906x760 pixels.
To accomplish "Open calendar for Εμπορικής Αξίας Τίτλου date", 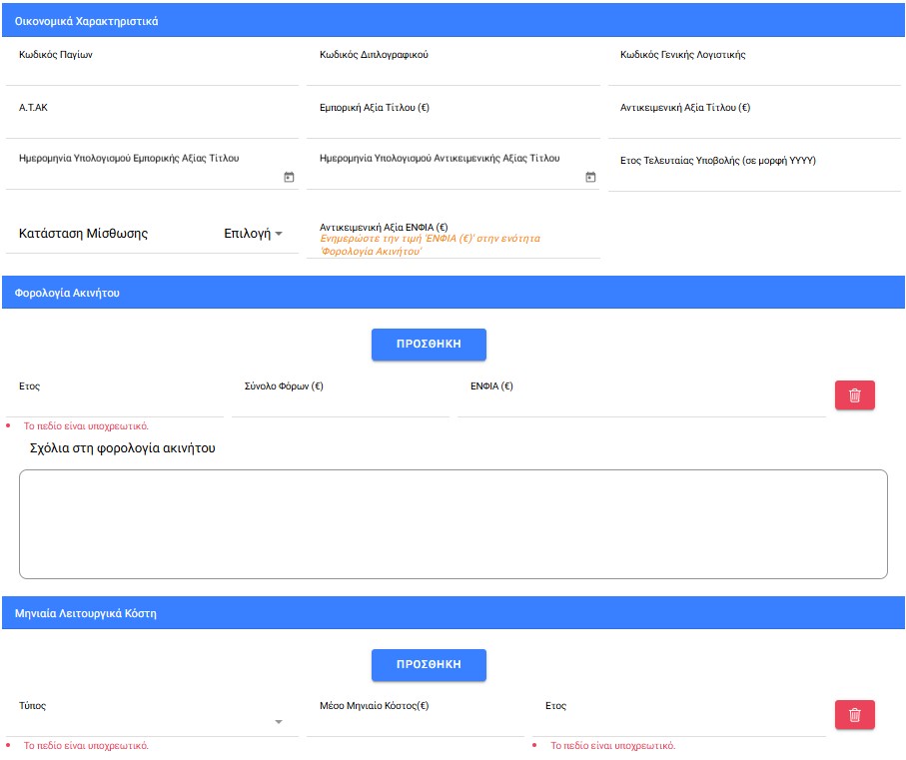I will point(289,177).
